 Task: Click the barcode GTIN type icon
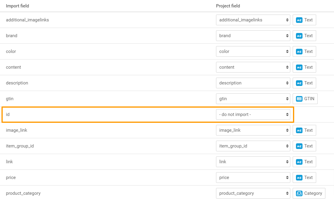[x=299, y=99]
